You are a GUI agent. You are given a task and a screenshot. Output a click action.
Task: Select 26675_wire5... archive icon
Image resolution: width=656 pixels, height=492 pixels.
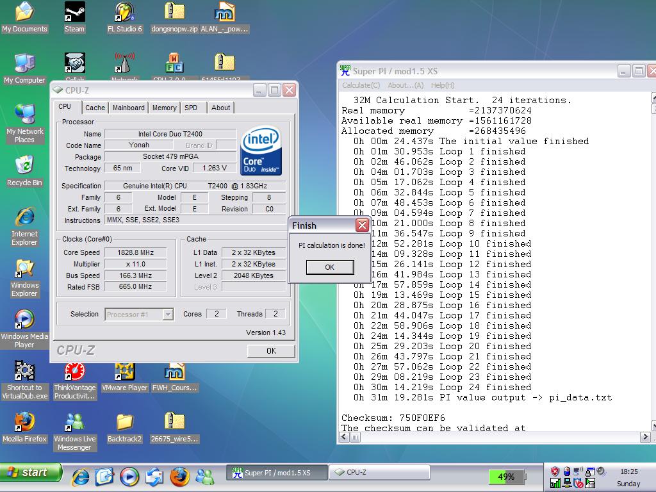(174, 427)
